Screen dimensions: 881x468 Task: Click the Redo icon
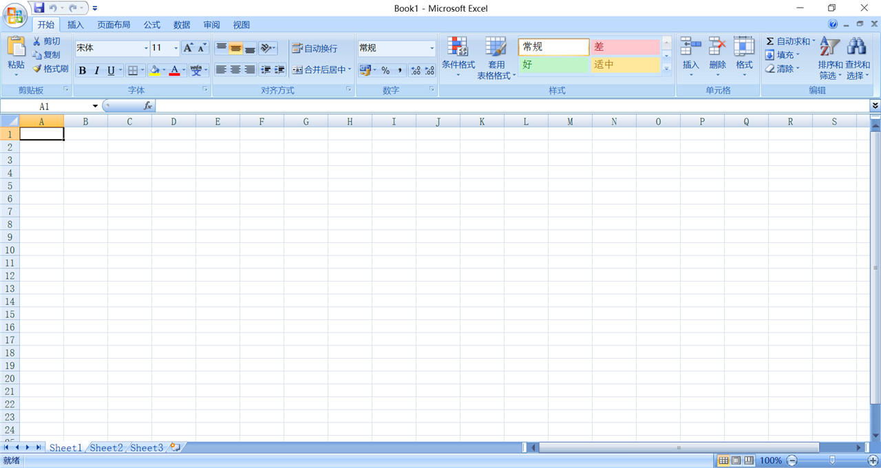coord(73,8)
